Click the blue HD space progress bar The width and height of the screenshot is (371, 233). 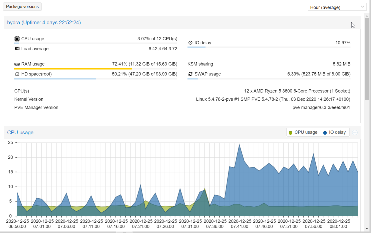(x=55, y=78)
